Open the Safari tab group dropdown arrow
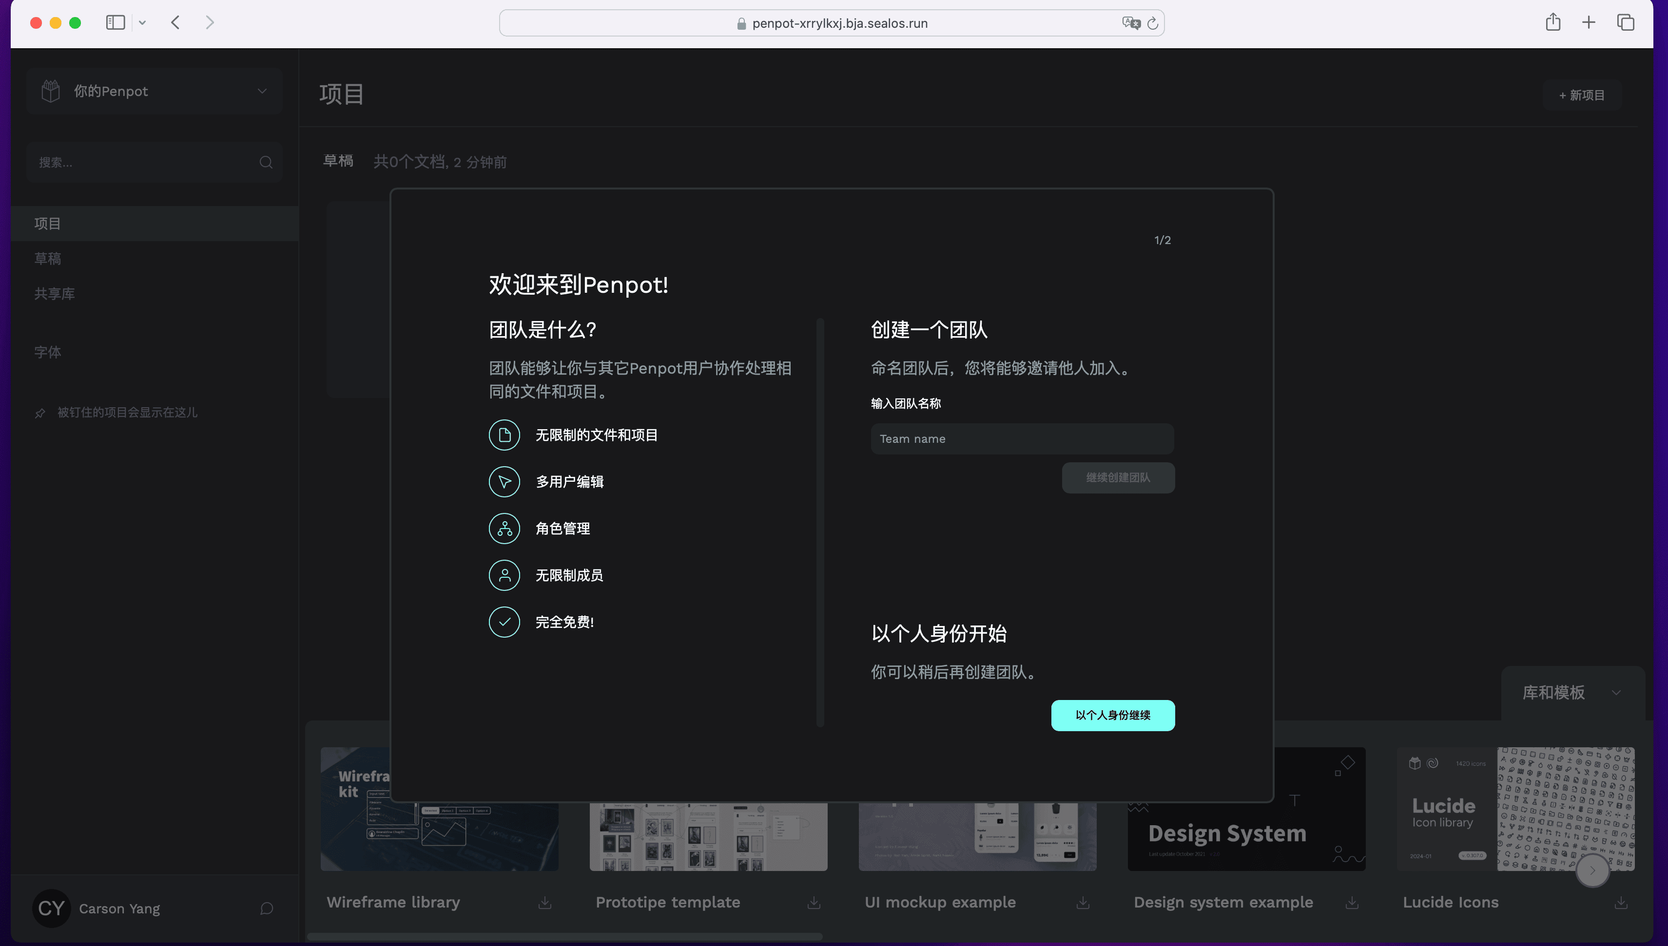 coord(142,23)
